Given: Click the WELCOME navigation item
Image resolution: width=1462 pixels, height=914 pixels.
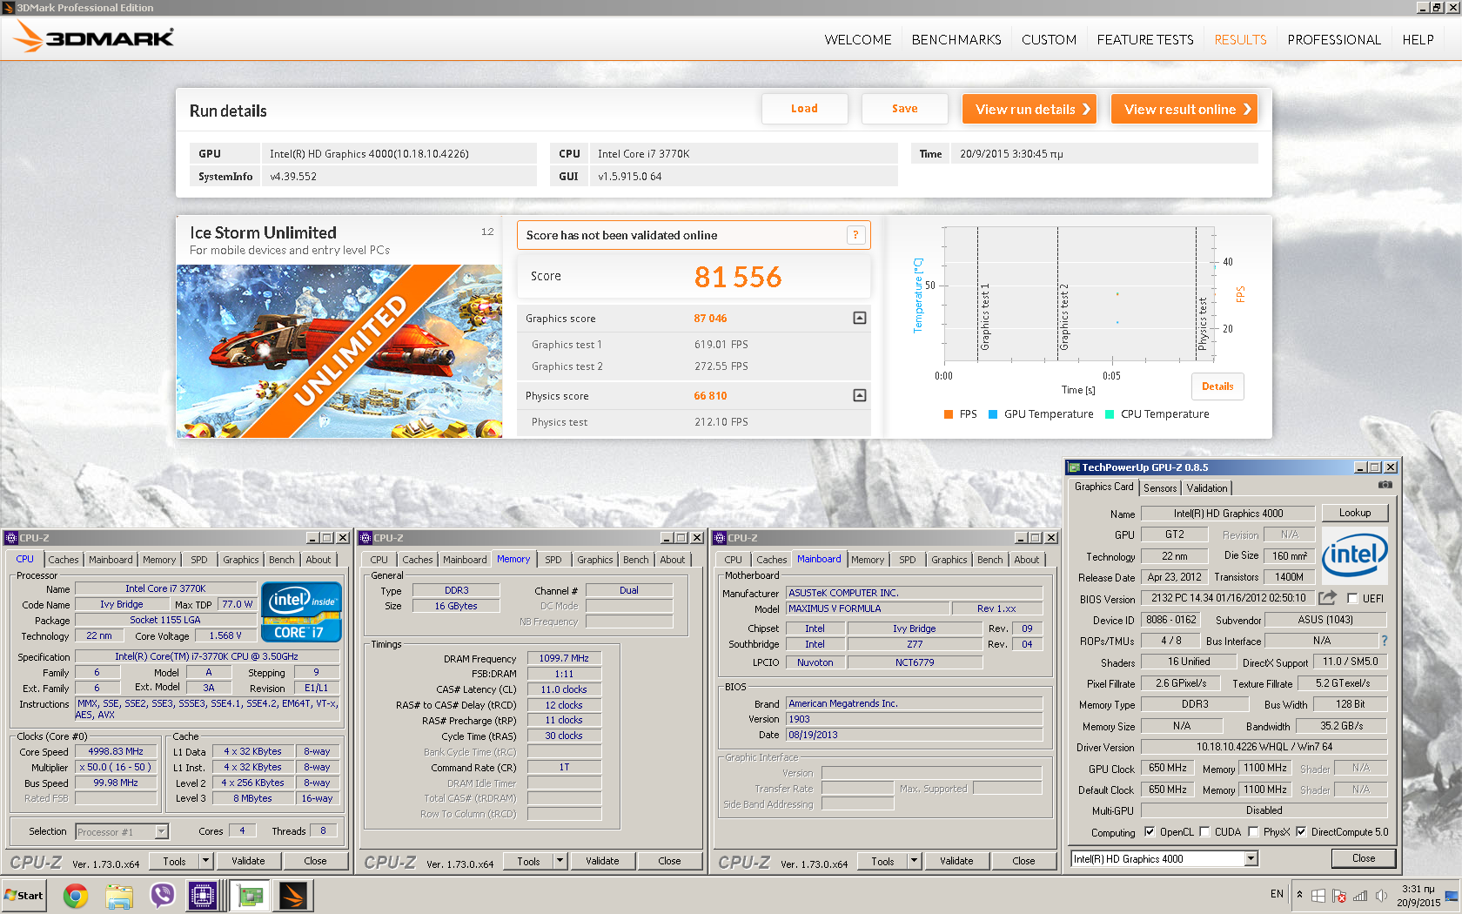Looking at the screenshot, I should coord(858,40).
